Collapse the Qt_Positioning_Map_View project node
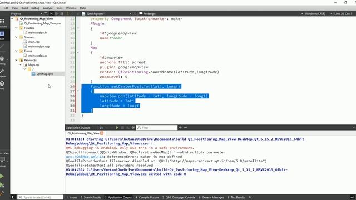This screenshot has width=356, height=200. click(x=12, y=19)
